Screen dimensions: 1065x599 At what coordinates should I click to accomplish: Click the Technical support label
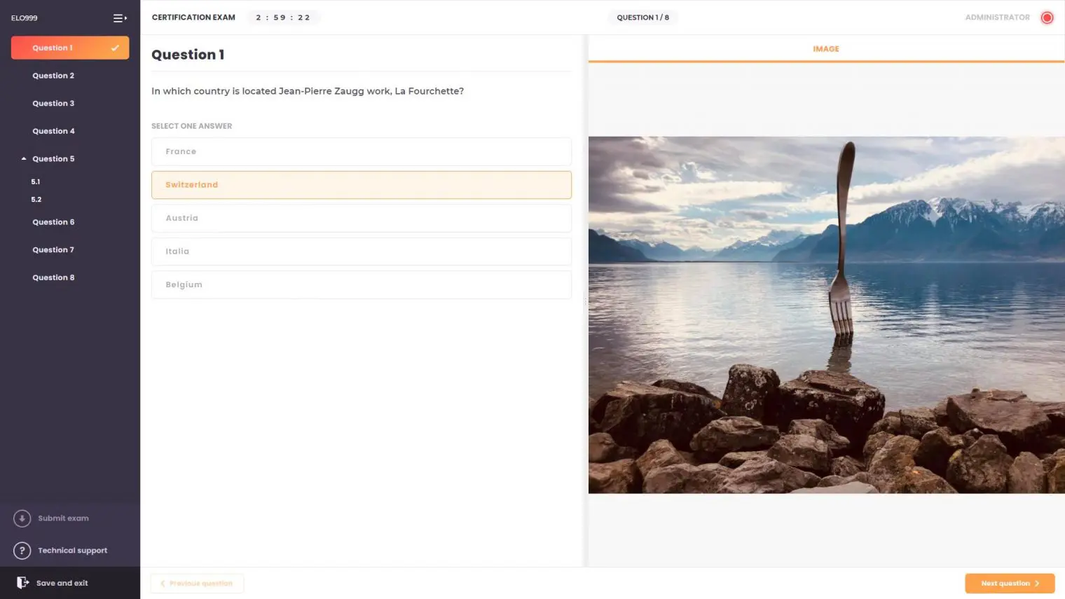click(x=73, y=551)
